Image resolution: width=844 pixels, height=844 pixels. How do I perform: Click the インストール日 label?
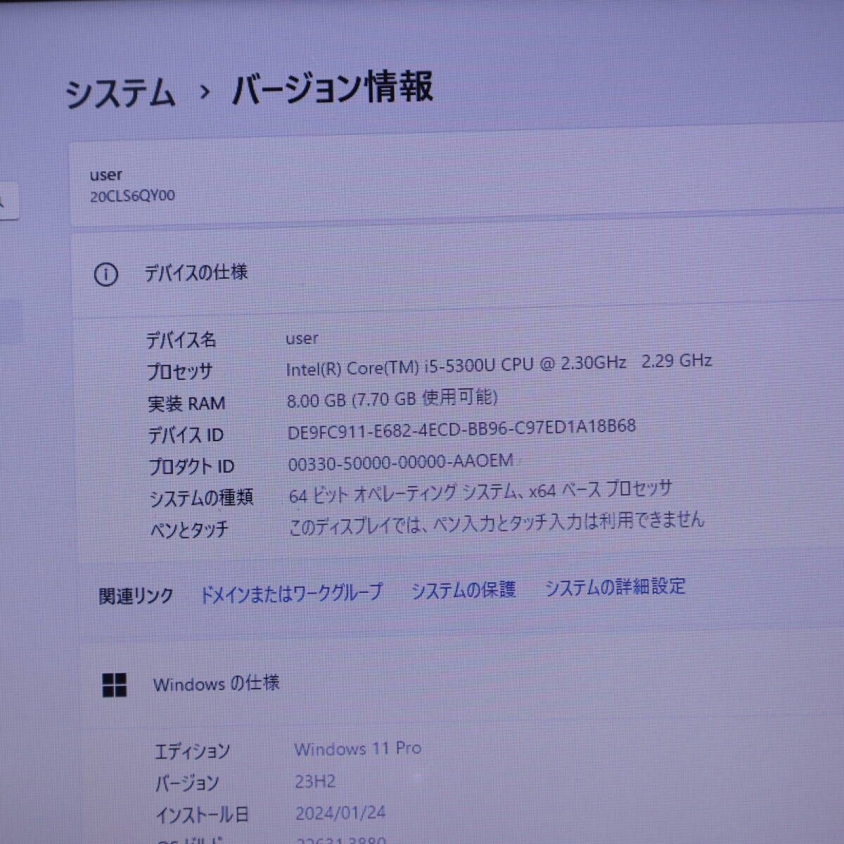click(202, 815)
